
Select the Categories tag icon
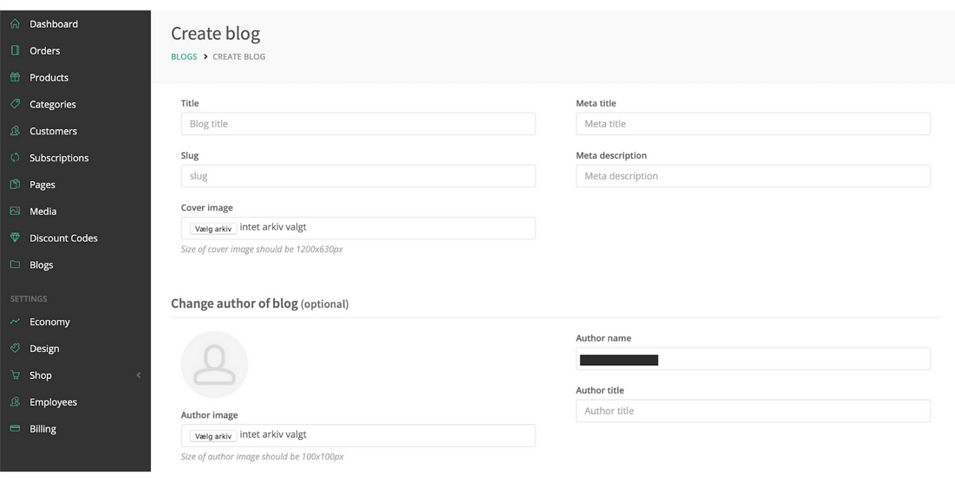[15, 104]
